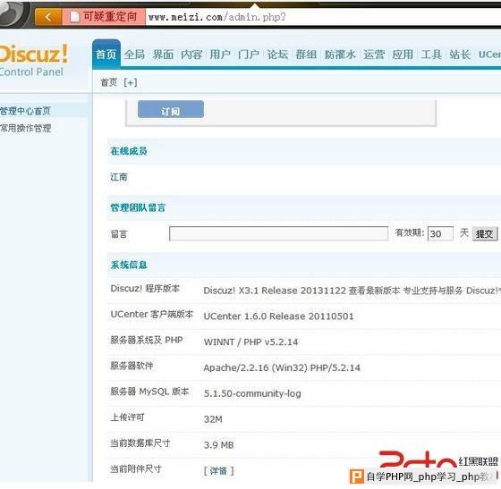Click the 查看最新版本 link
Screen dimensions: 501x489
coord(375,291)
